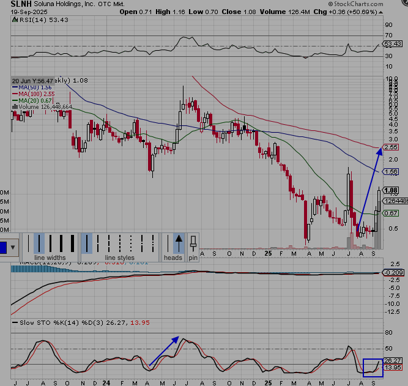This screenshot has width=408, height=386.
Task: Click the volume bars icon in the legend
Action: pos(15,106)
